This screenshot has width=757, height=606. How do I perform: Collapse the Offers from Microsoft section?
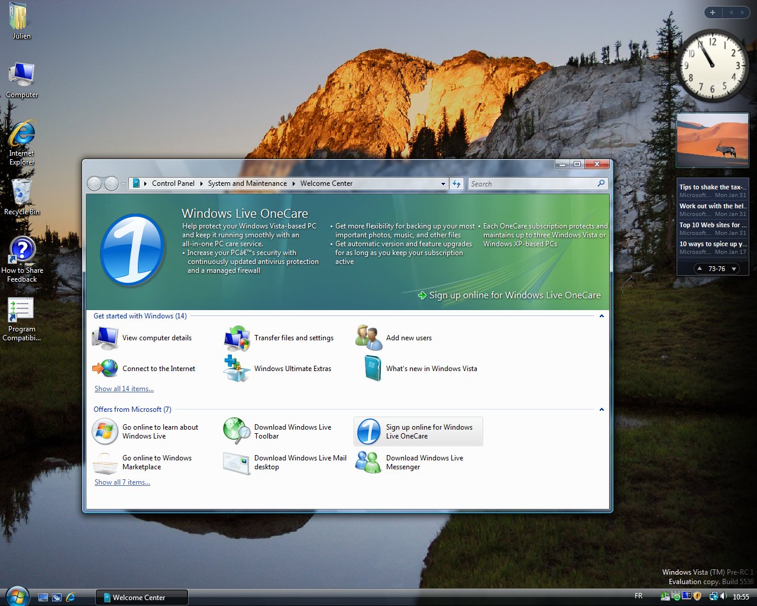(601, 410)
